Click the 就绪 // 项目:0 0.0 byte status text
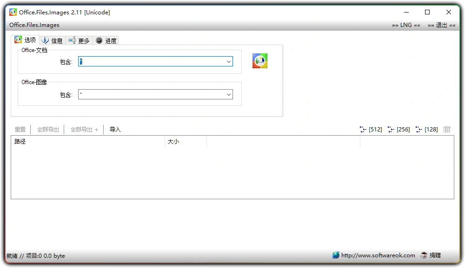This screenshot has height=268, width=465. (x=36, y=256)
